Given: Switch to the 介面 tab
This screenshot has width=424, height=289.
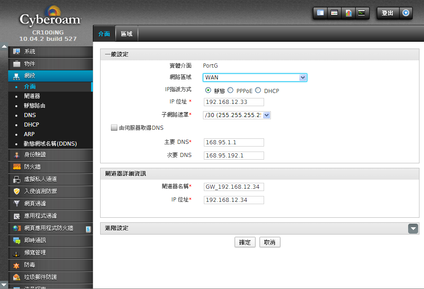Looking at the screenshot, I should tap(104, 34).
